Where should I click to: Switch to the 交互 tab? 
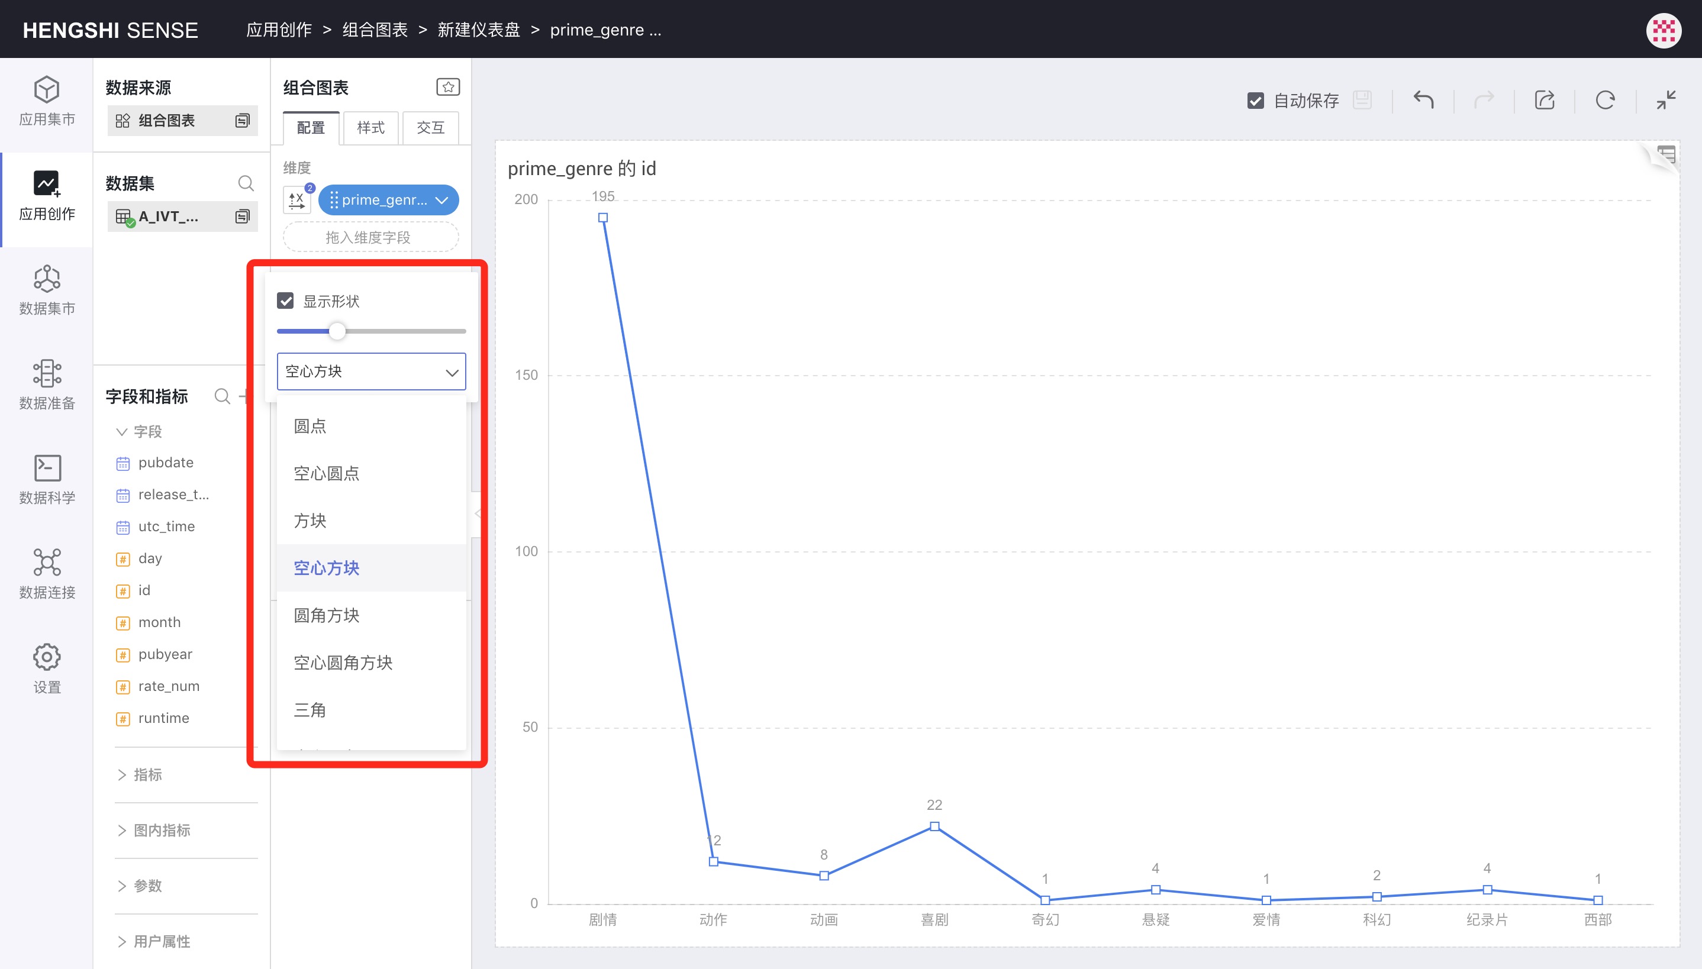click(431, 128)
